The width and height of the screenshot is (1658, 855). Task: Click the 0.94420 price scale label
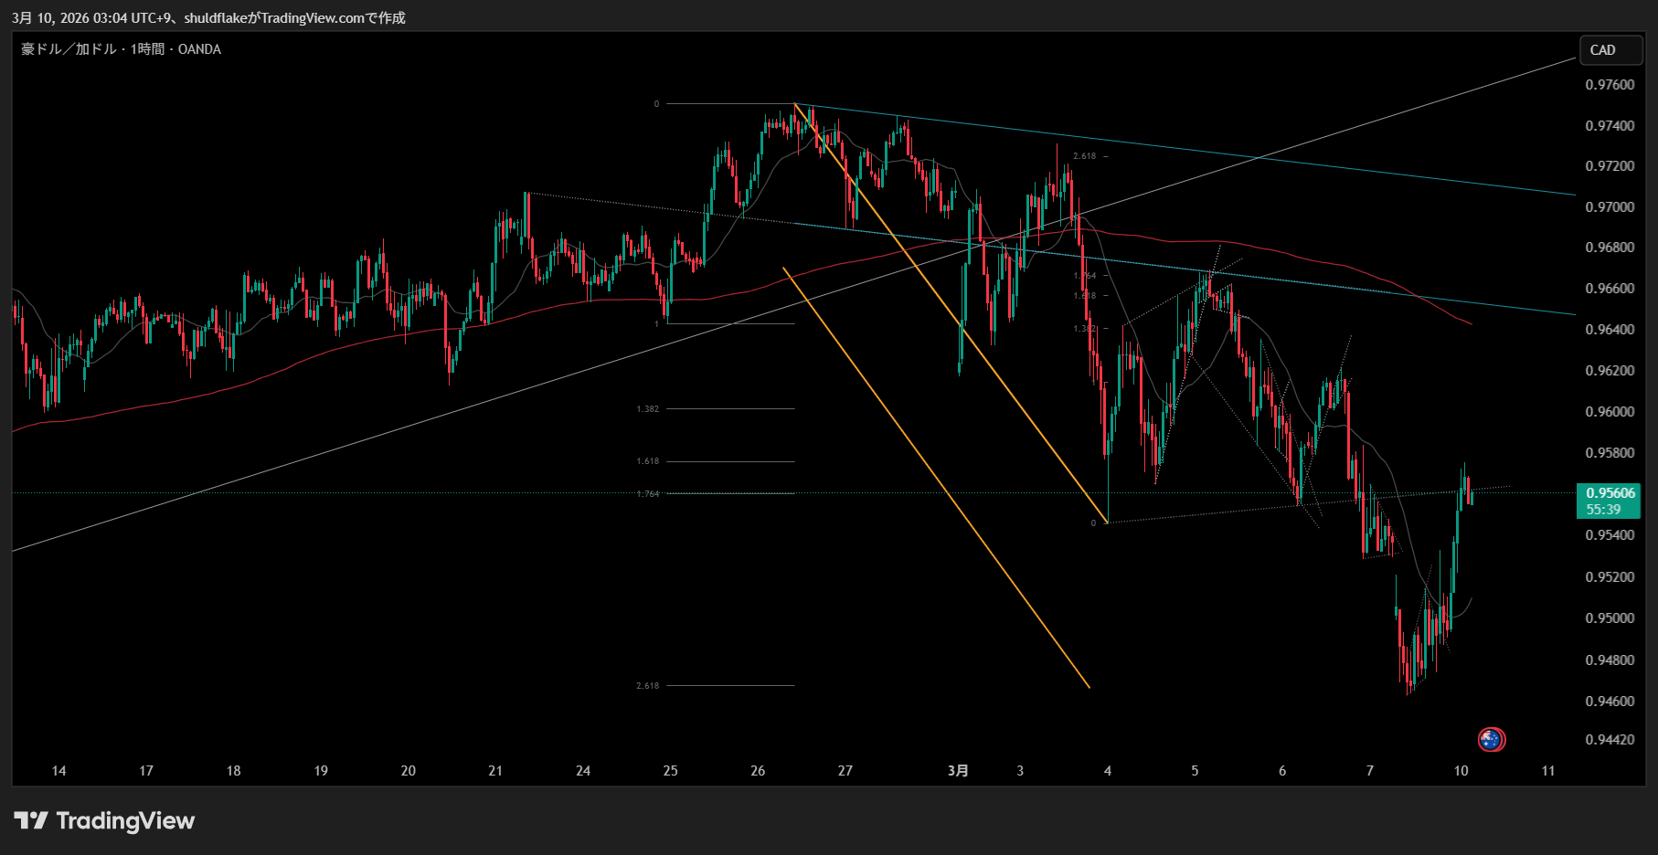coord(1610,740)
